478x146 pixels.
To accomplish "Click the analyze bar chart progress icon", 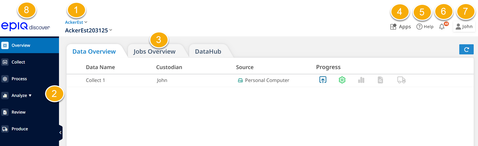I will [x=361, y=80].
